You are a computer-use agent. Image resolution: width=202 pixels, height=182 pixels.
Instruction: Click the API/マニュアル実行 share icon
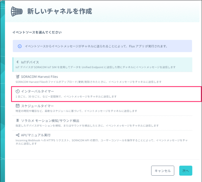click(x=17, y=135)
